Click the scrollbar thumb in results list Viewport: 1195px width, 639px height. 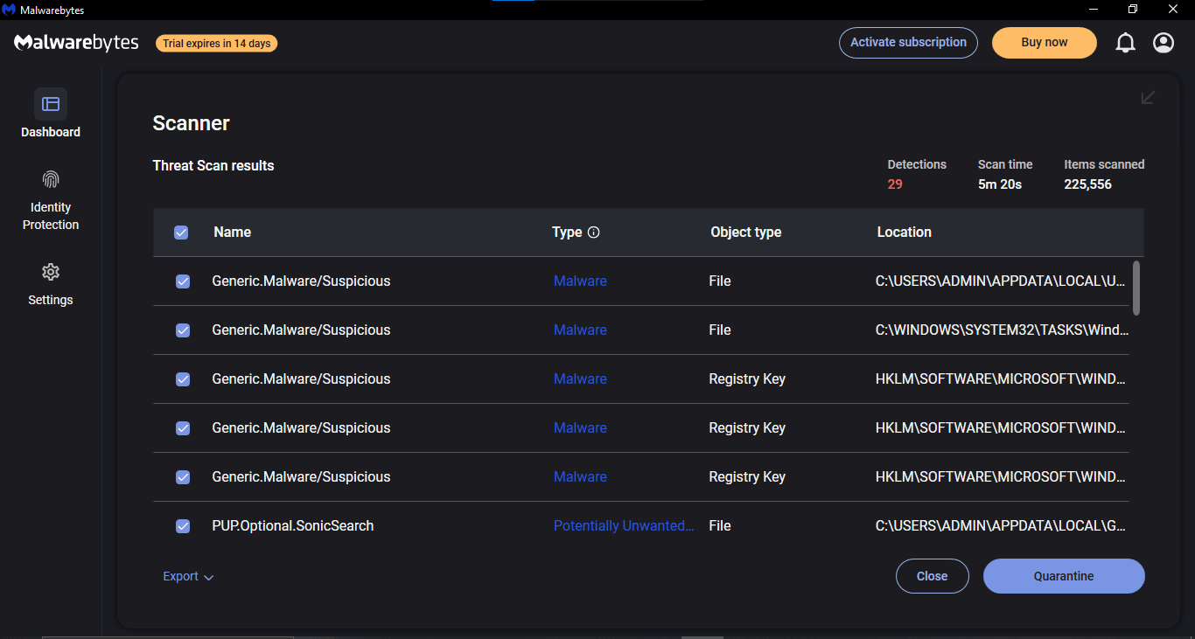point(1136,288)
